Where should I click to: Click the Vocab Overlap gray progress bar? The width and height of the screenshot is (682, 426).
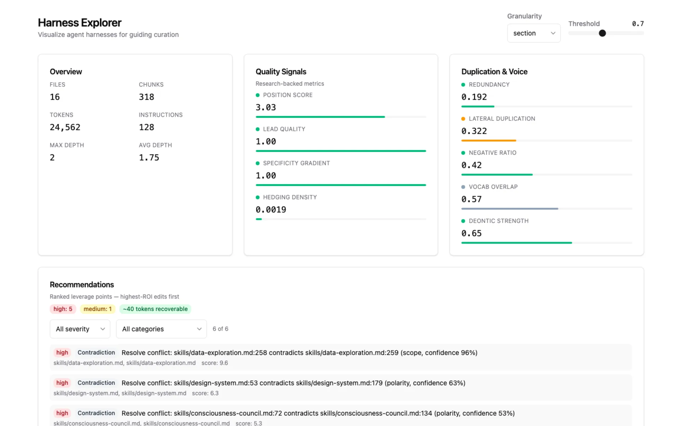547,209
